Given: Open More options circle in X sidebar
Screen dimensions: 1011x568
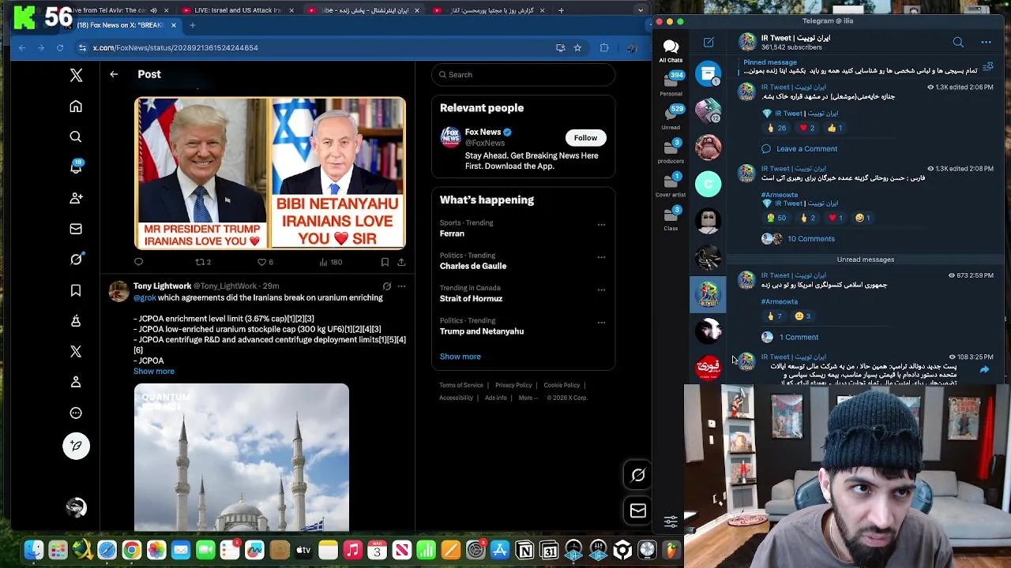Looking at the screenshot, I should coord(76,413).
